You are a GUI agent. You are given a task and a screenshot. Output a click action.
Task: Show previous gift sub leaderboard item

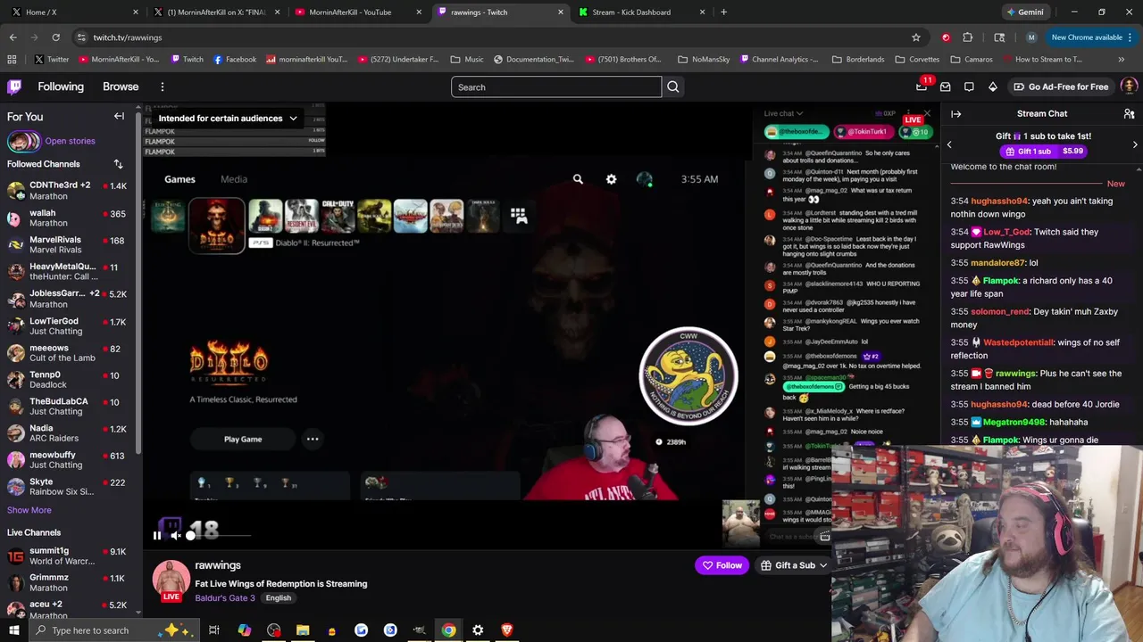[x=949, y=144]
